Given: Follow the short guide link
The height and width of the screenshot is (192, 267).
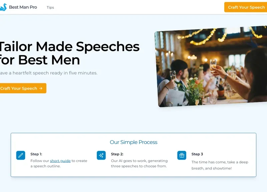Looking at the screenshot, I should [60, 161].
